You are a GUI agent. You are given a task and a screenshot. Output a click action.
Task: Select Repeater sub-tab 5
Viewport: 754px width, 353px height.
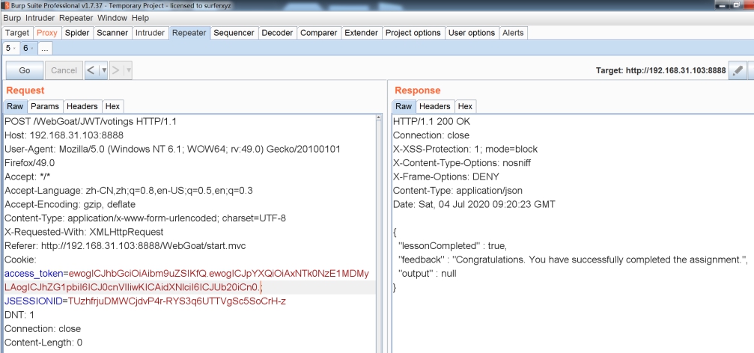[x=7, y=48]
